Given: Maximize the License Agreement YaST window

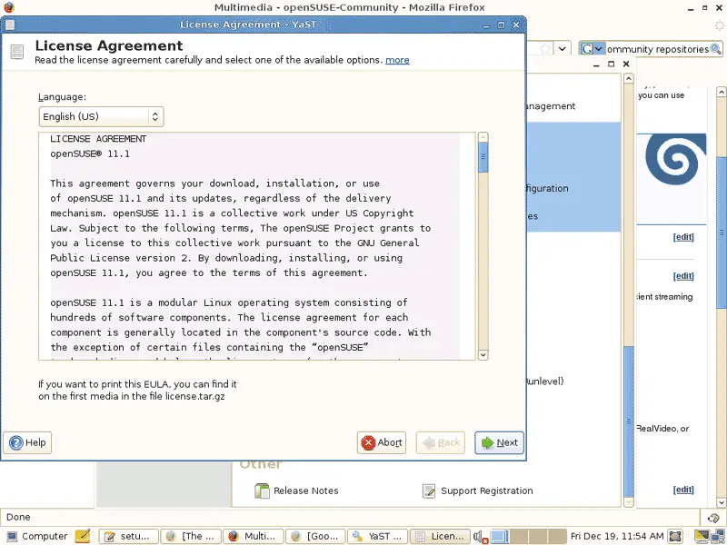Looking at the screenshot, I should click(501, 25).
